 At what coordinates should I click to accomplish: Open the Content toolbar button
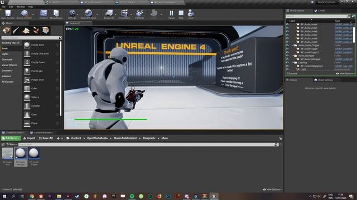click(x=44, y=14)
